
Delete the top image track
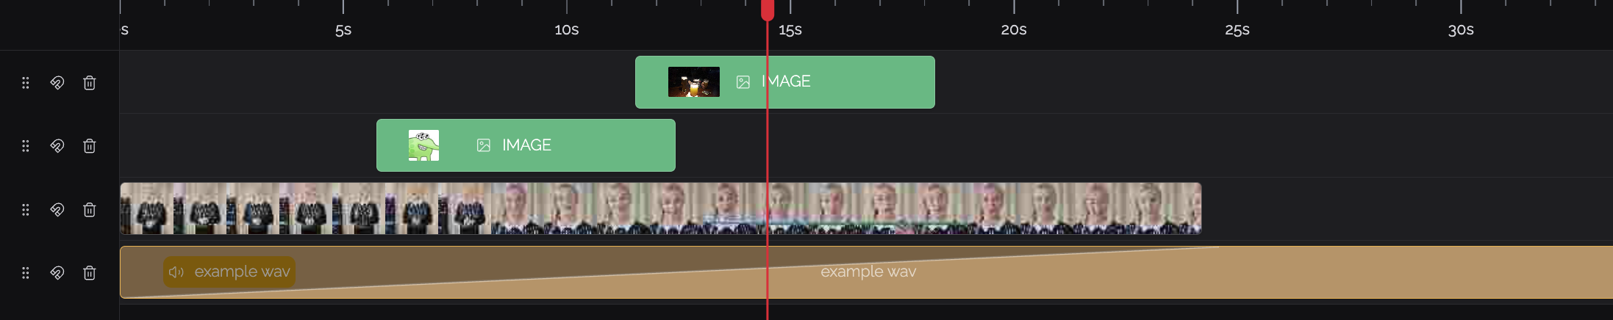(x=89, y=83)
